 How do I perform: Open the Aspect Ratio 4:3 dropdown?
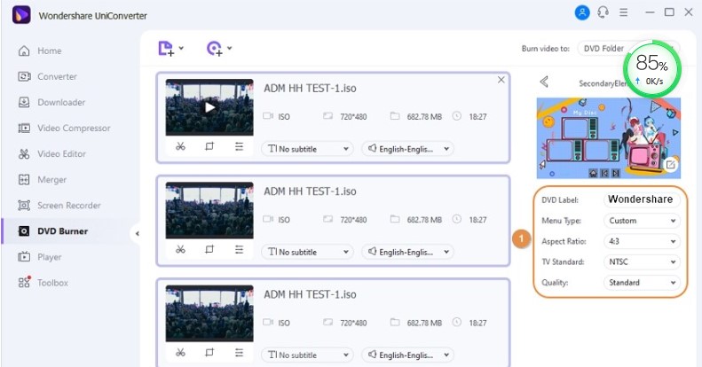(x=642, y=241)
